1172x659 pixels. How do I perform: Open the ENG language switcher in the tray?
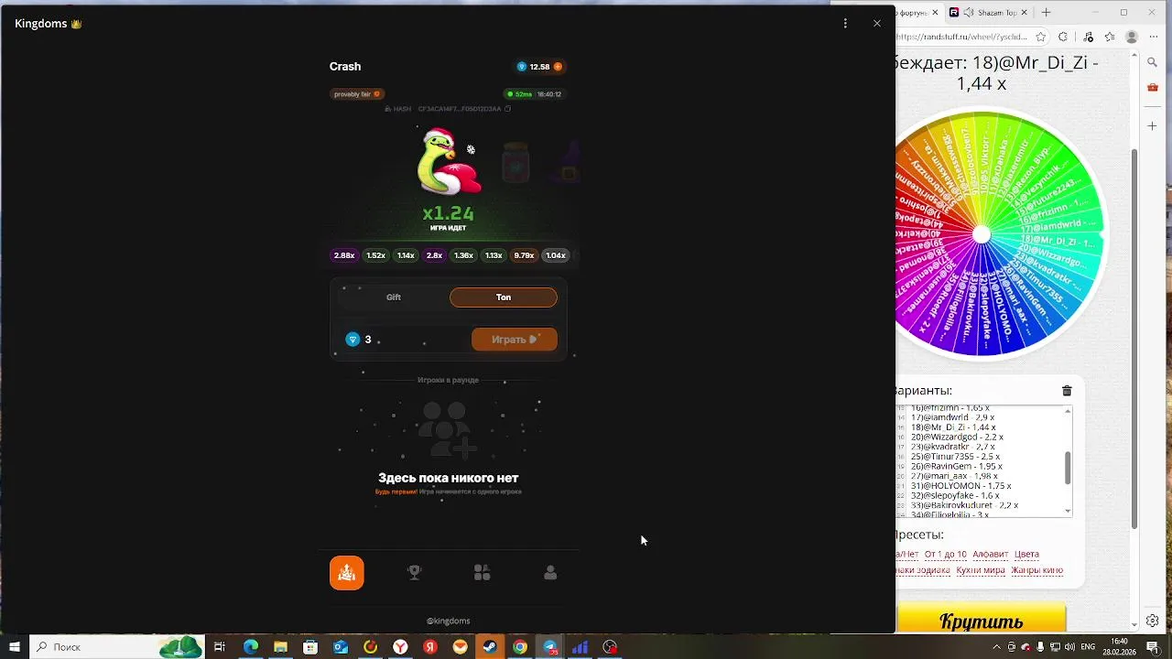pyautogui.click(x=1089, y=647)
